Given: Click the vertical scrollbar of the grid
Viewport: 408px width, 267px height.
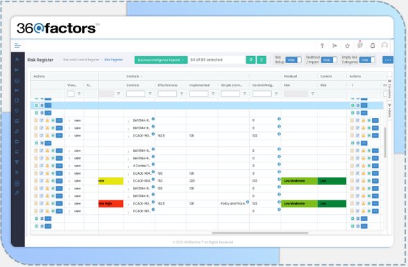Looking at the screenshot, I should 385,142.
